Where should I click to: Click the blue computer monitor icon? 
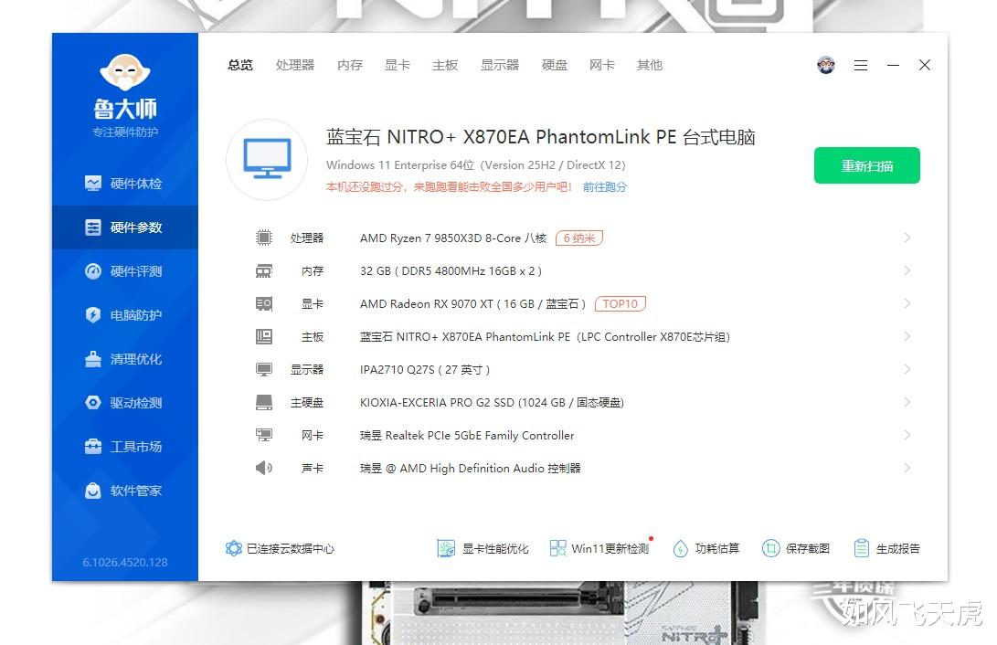[x=267, y=159]
